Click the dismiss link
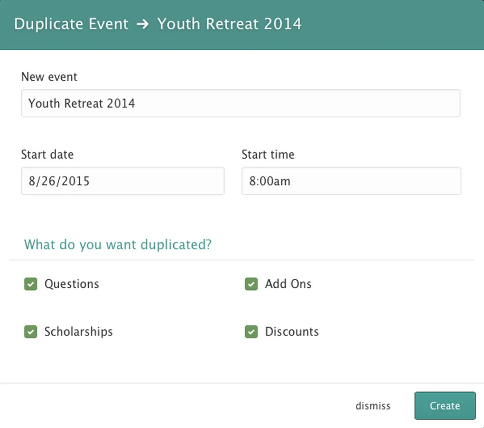The image size is (484, 428). coord(373,406)
